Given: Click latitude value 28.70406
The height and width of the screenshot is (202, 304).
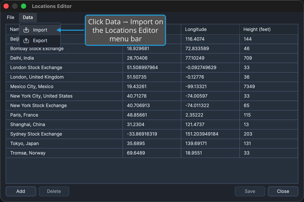Looking at the screenshot, I should click(x=137, y=58).
